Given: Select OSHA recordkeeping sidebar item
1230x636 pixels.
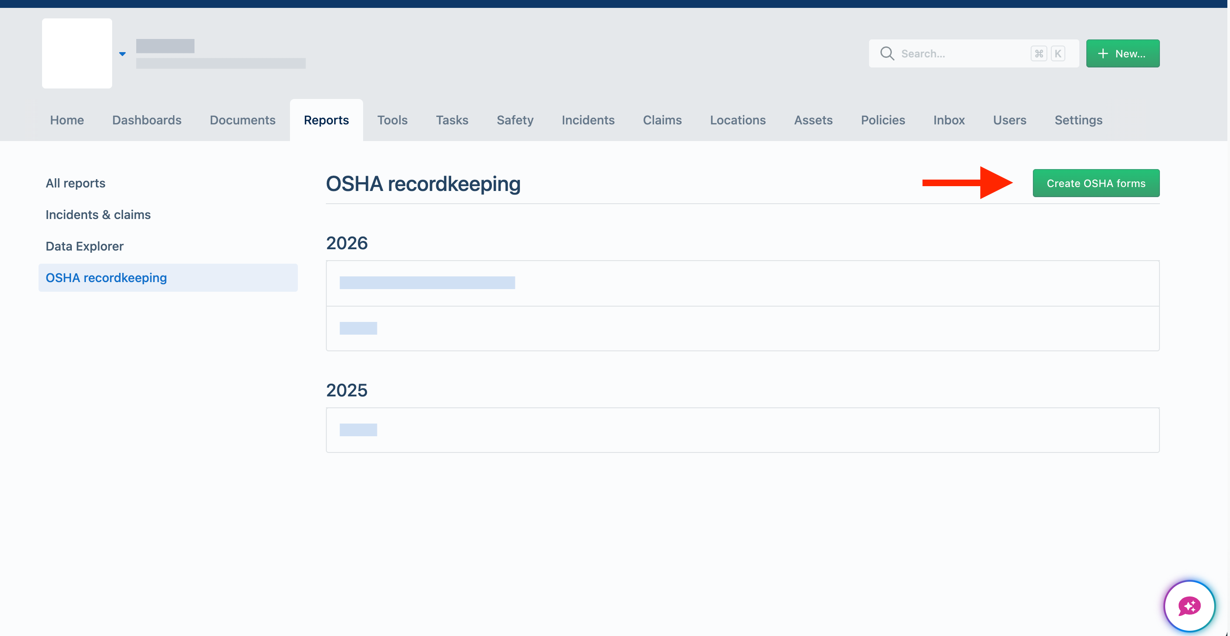Looking at the screenshot, I should [168, 278].
